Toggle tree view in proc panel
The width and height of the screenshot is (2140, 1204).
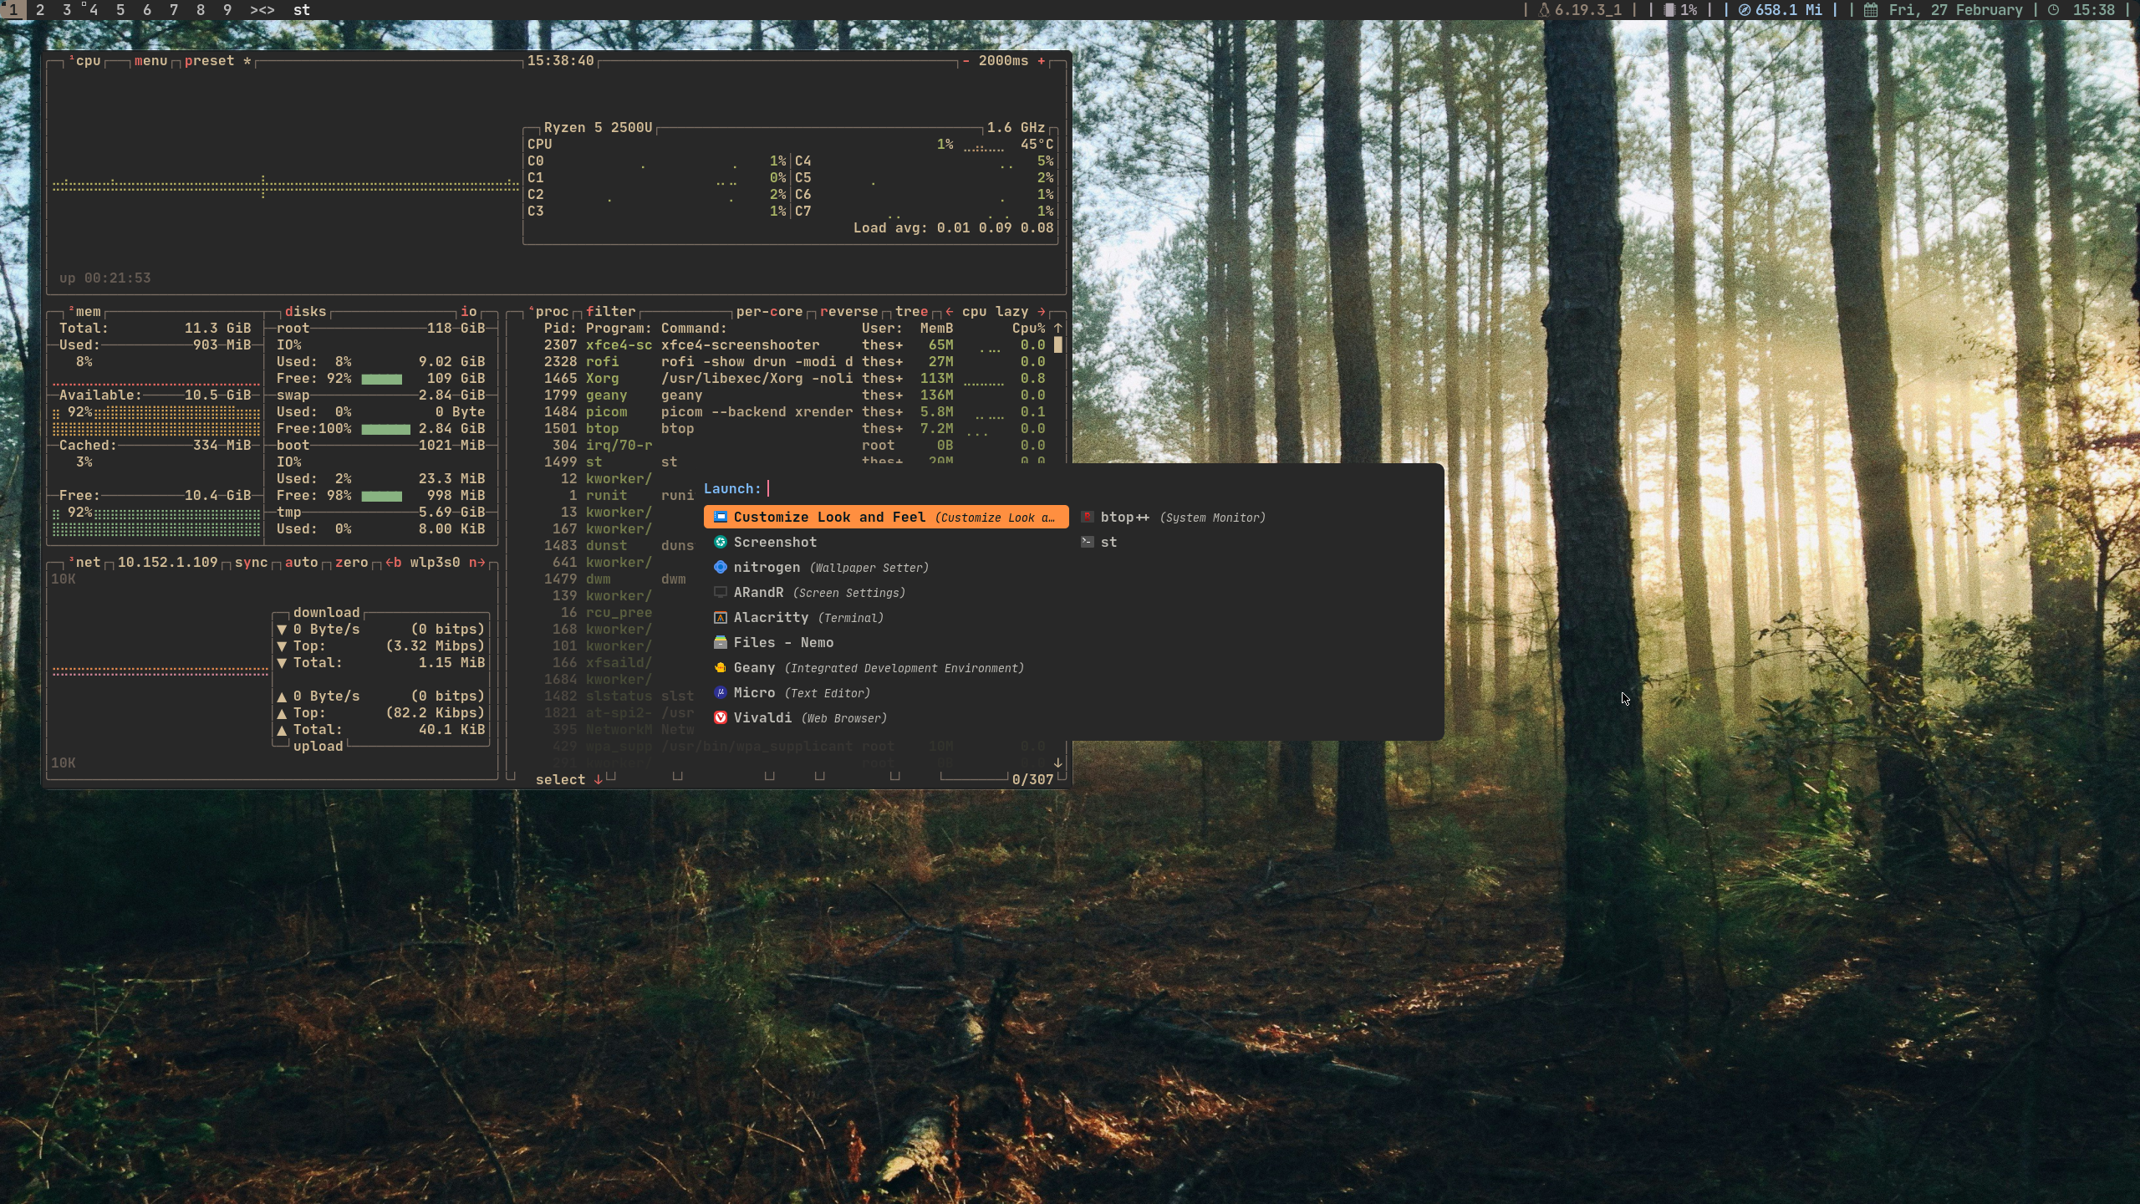click(x=910, y=311)
